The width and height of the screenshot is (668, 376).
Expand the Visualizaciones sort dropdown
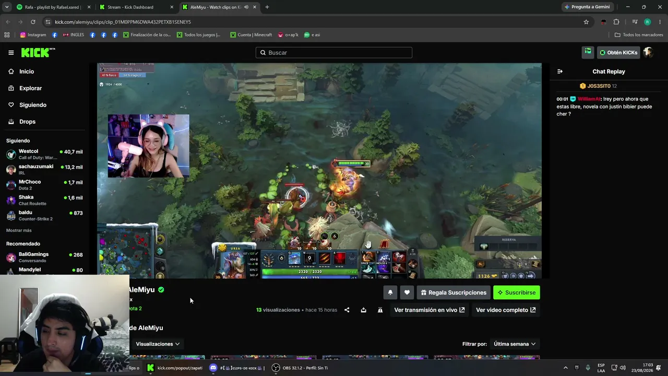158,344
